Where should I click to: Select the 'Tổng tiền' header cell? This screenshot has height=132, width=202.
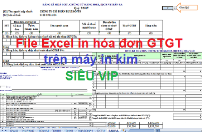[x=151, y=26]
